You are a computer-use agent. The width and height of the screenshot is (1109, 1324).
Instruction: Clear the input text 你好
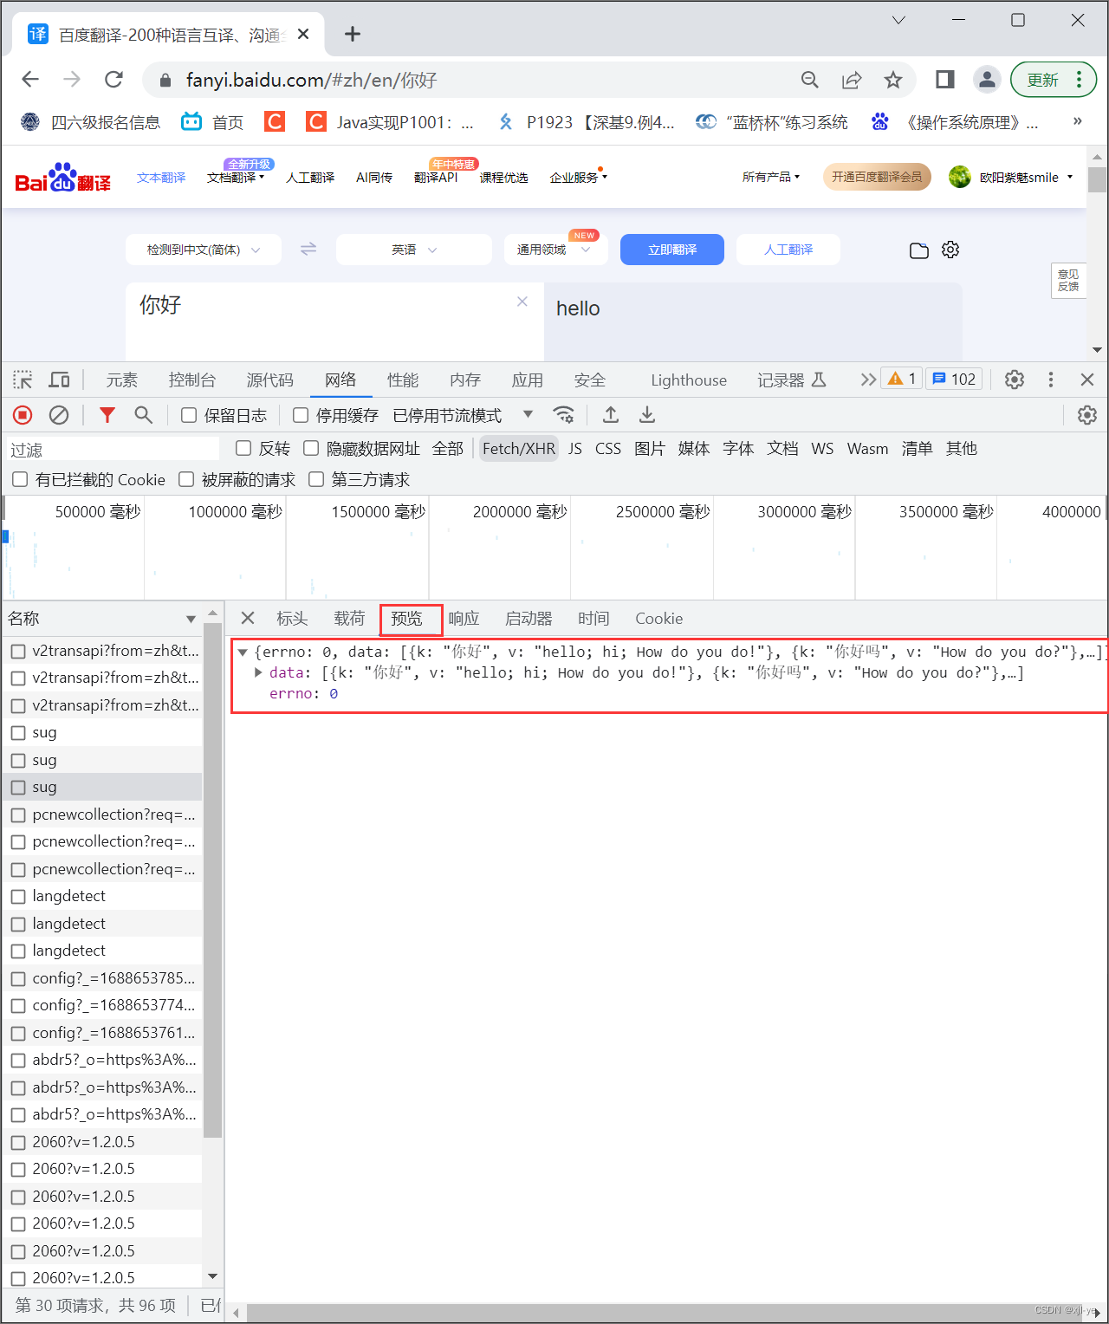pyautogui.click(x=522, y=302)
